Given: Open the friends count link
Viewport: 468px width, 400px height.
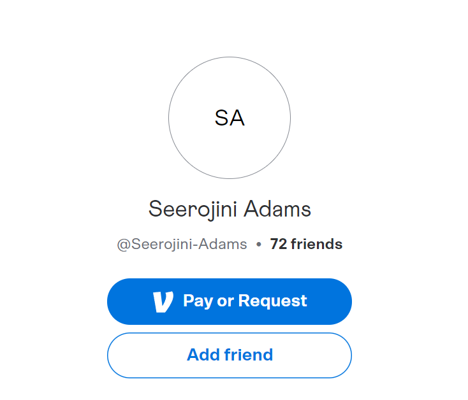Looking at the screenshot, I should click(306, 244).
